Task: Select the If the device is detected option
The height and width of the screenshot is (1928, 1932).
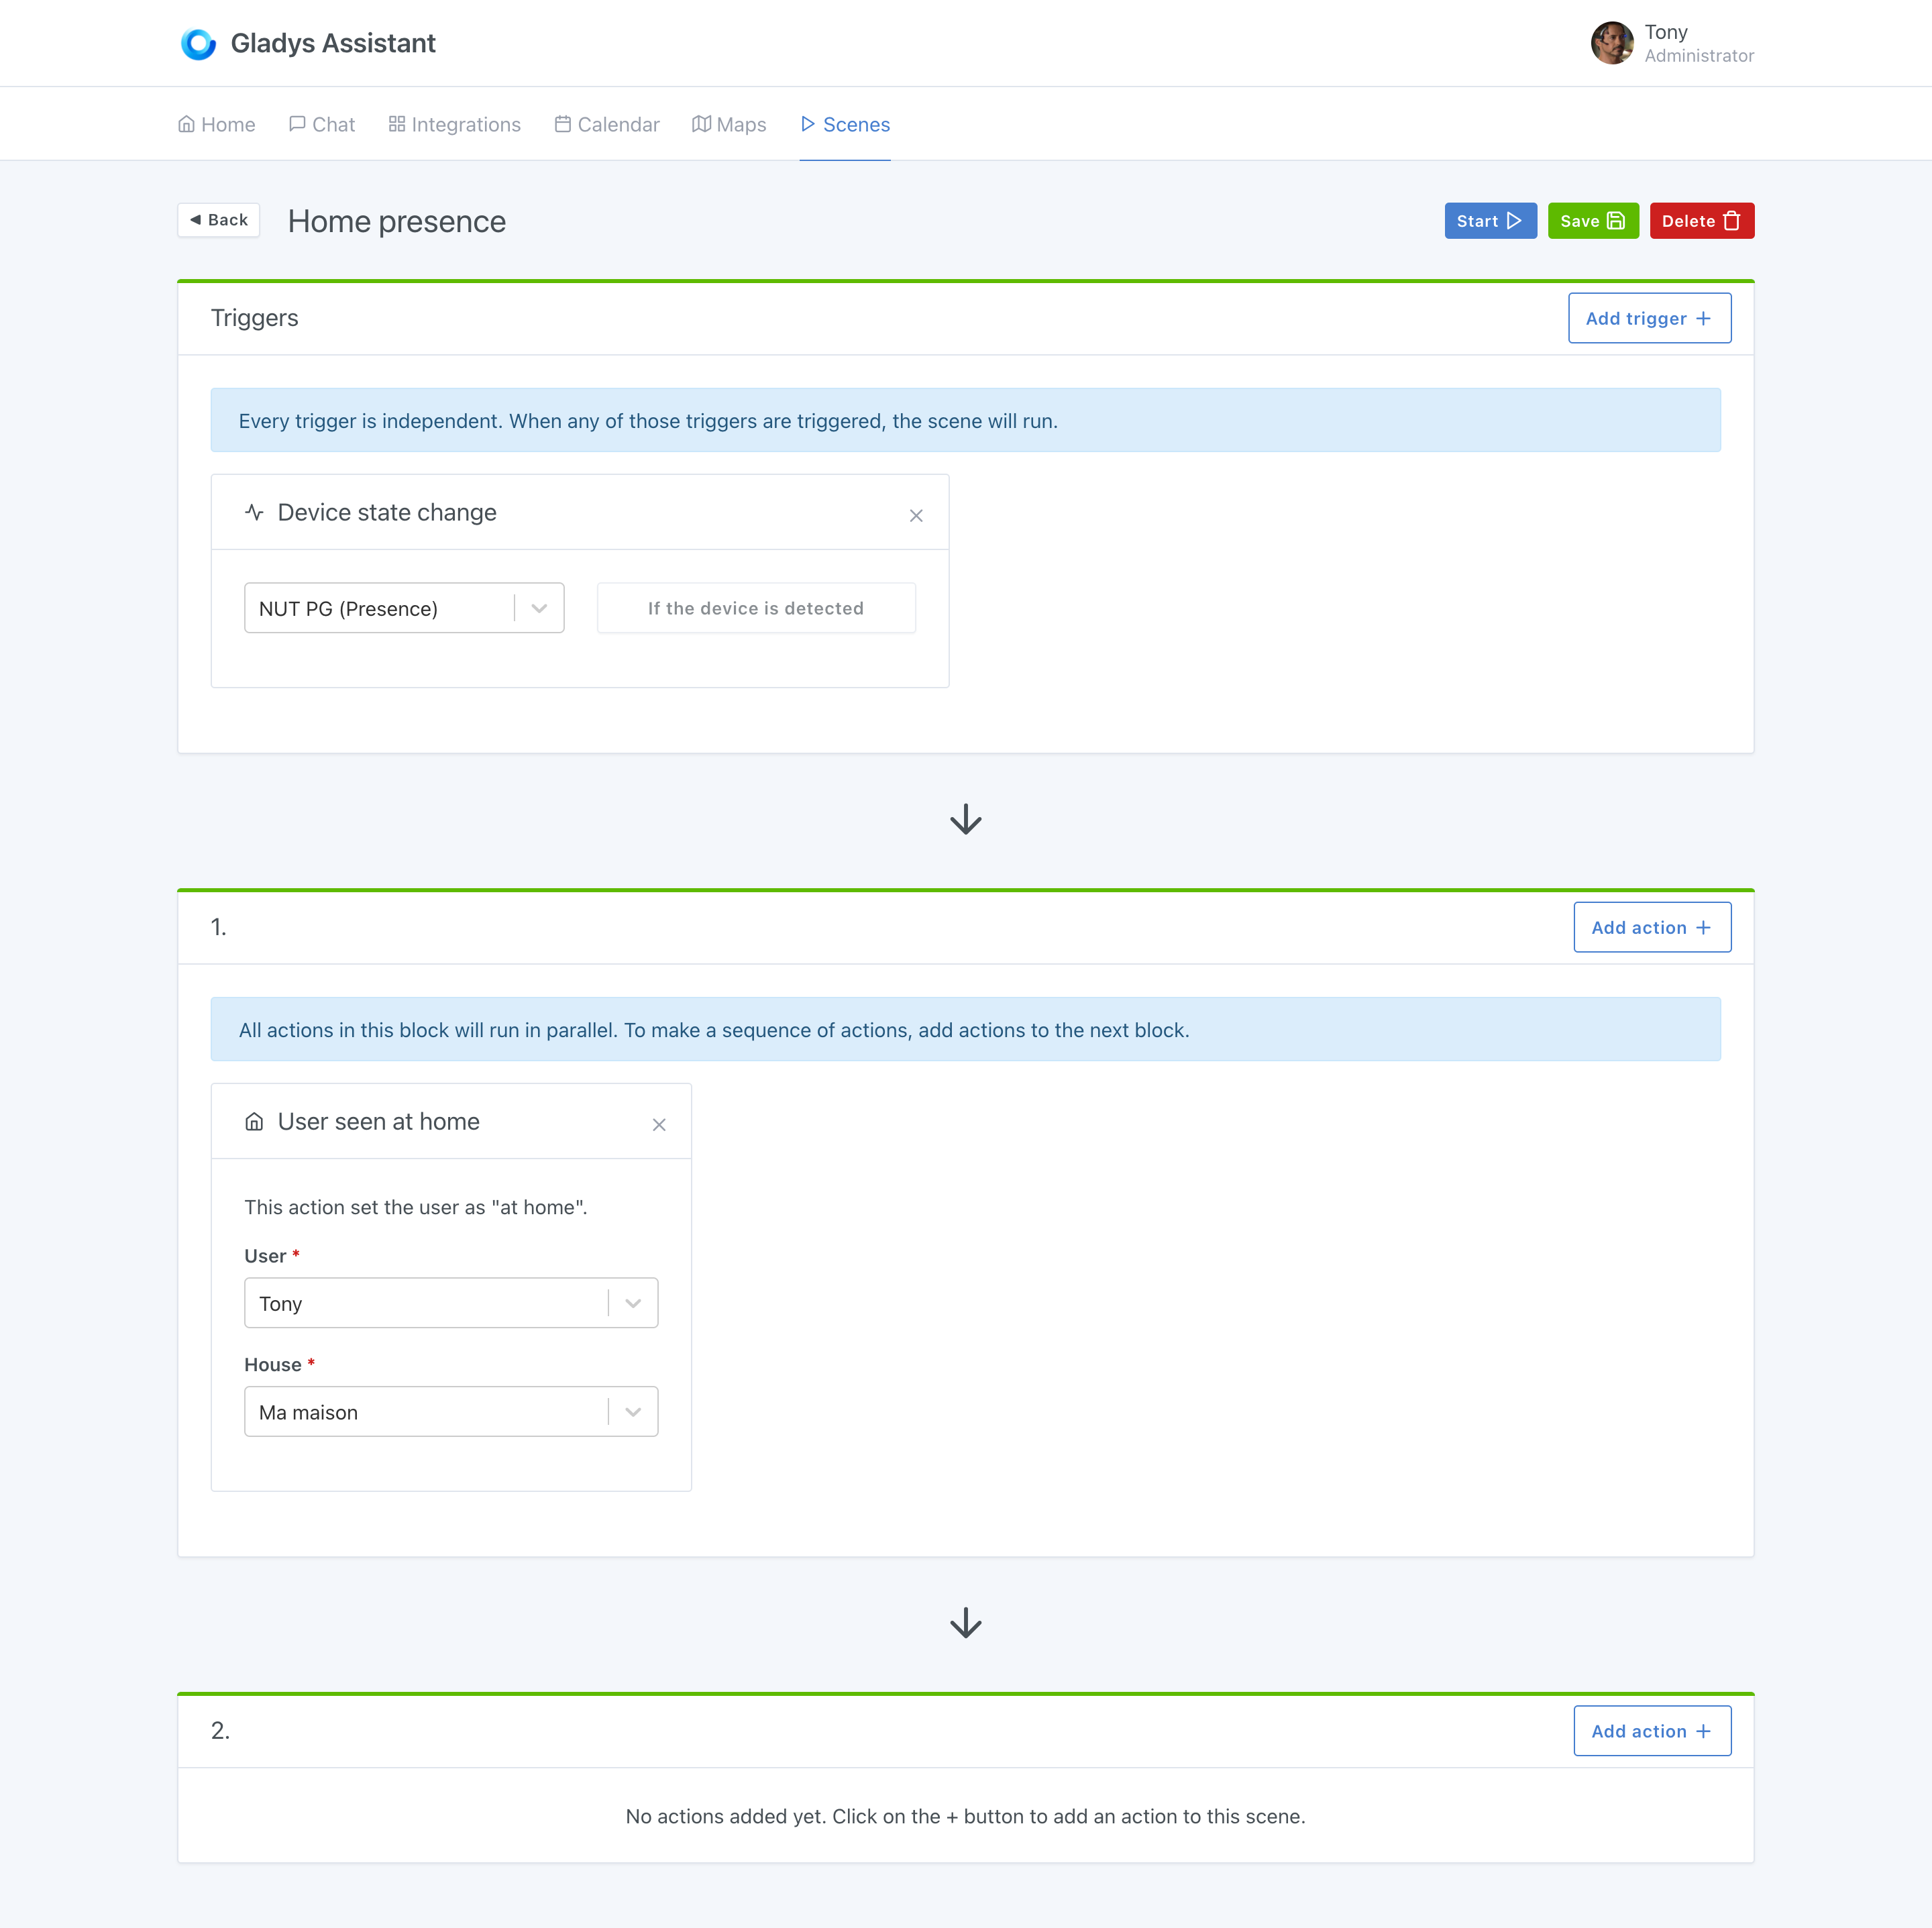Action: [x=755, y=609]
